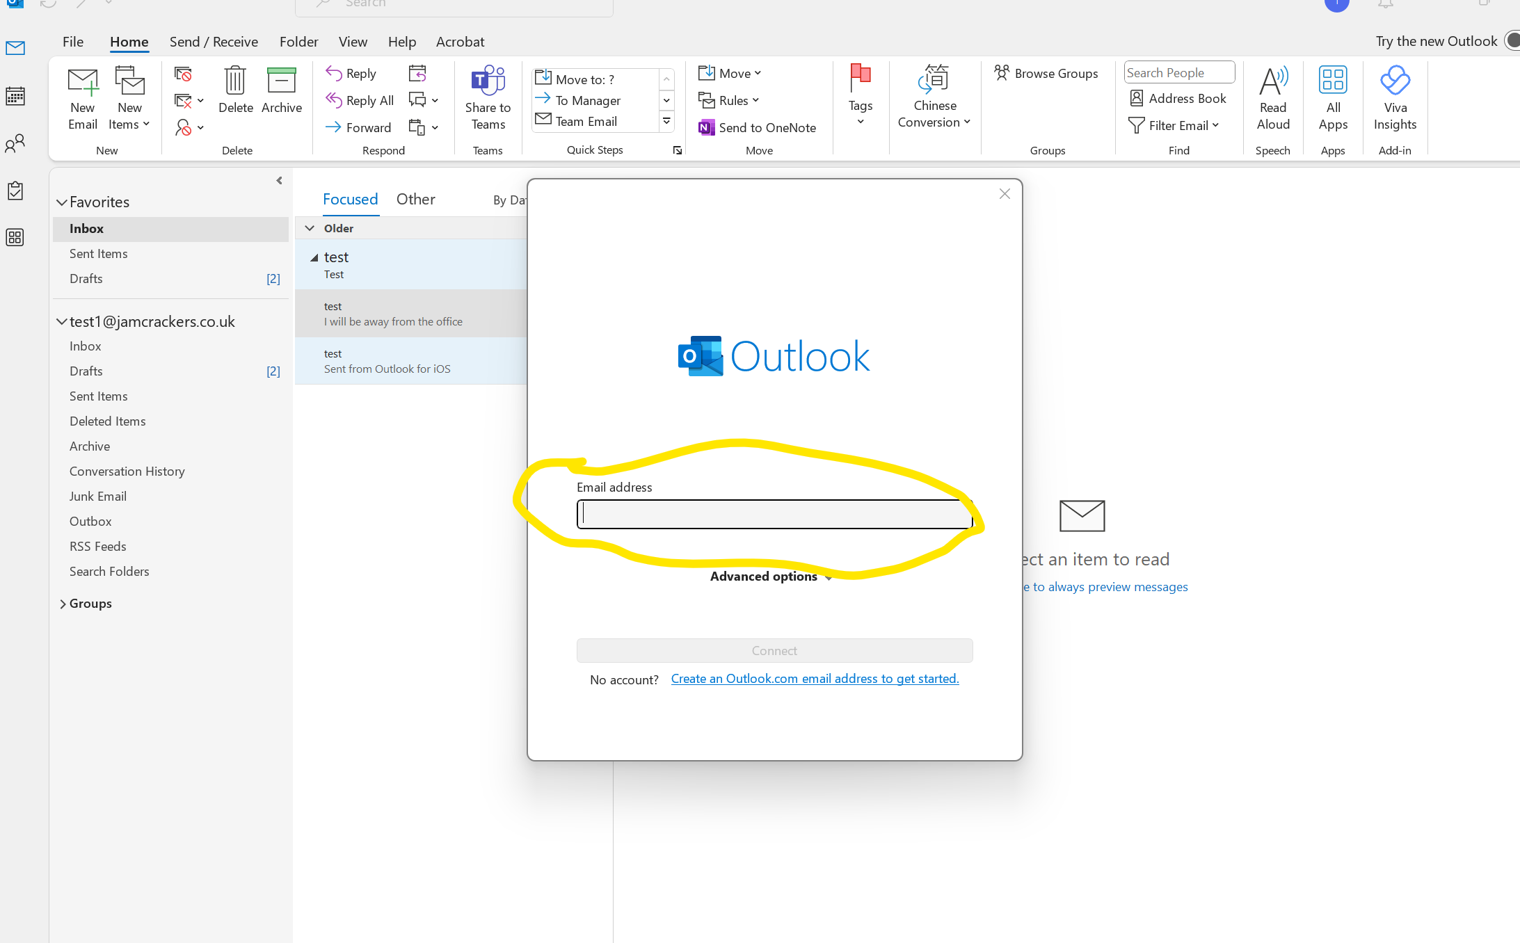The image size is (1520, 943).
Task: Expand Advanced options in the dialog
Action: click(771, 576)
